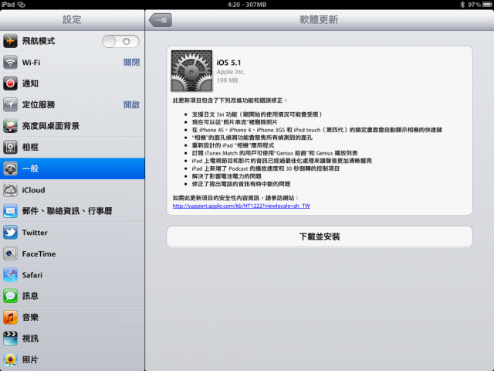Image resolution: width=494 pixels, height=371 pixels.
Task: Tap the iPad carrier label in status bar
Action: (x=8, y=5)
